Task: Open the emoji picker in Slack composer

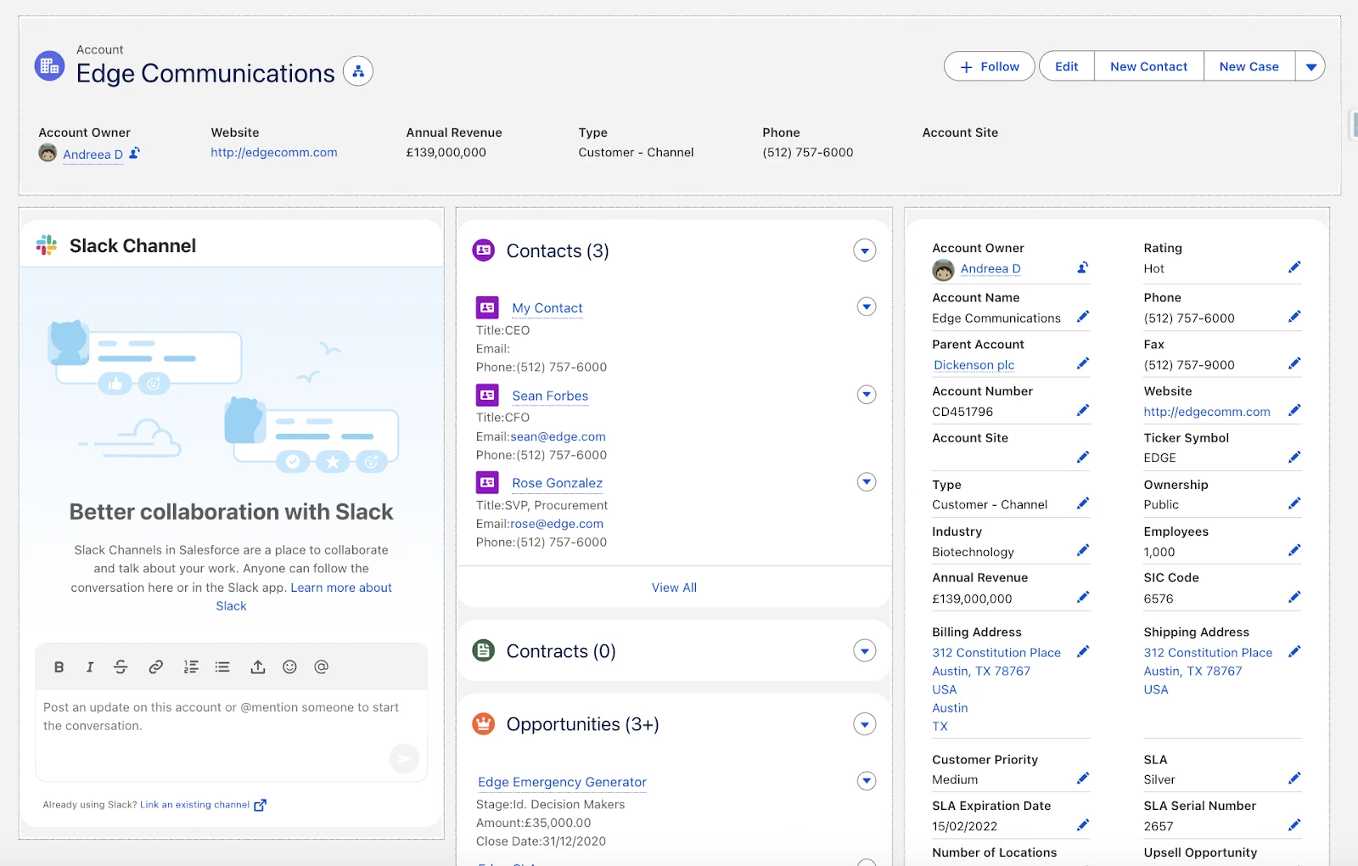Action: 289,667
